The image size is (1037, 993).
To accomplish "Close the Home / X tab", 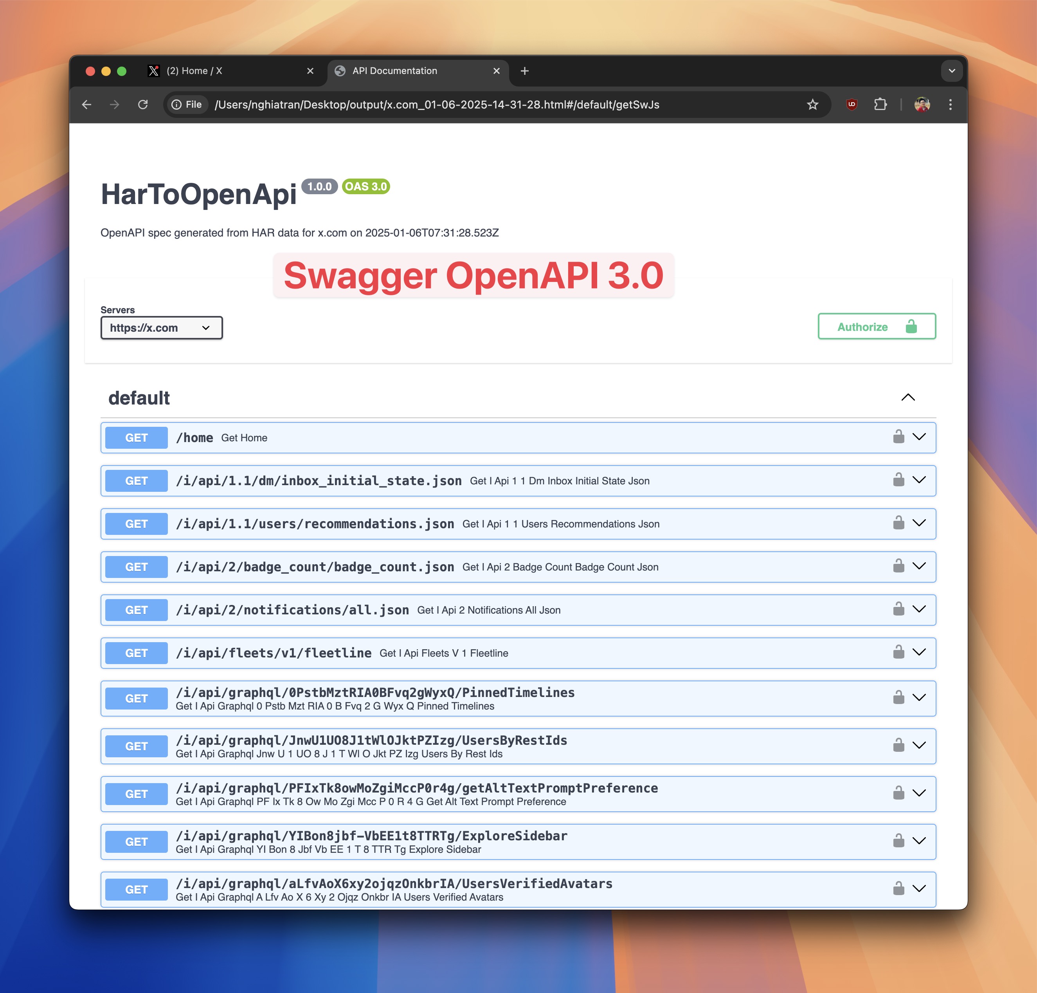I will click(x=310, y=71).
